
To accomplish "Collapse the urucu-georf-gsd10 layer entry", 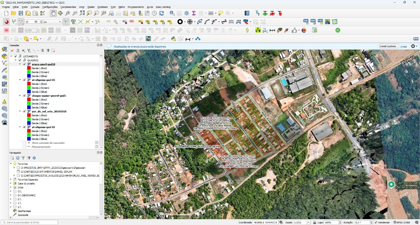I will (20, 64).
